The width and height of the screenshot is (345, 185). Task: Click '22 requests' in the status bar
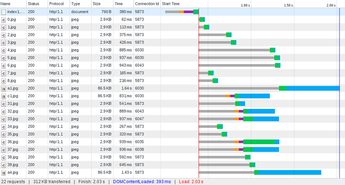coord(13,182)
